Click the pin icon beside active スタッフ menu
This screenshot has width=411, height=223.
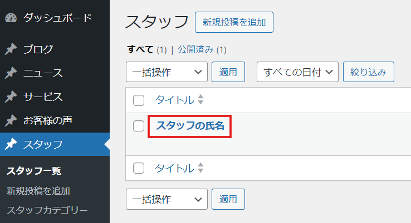[11, 144]
